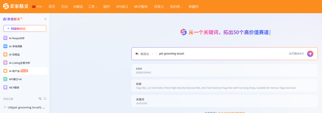
Task: Click the loading icon beside the US(pet grooming brush) history entry
Action: click(5, 107)
